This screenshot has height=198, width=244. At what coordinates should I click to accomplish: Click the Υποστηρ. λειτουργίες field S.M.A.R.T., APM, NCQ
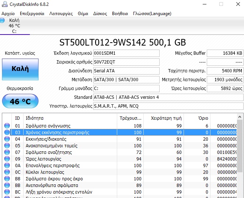[168, 106]
